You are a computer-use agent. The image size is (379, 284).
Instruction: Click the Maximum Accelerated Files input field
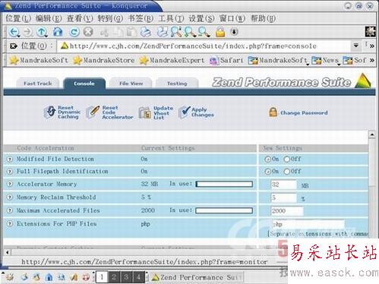(x=287, y=211)
